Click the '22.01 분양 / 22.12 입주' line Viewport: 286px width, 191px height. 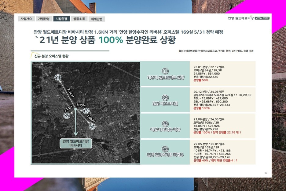pos(209,67)
